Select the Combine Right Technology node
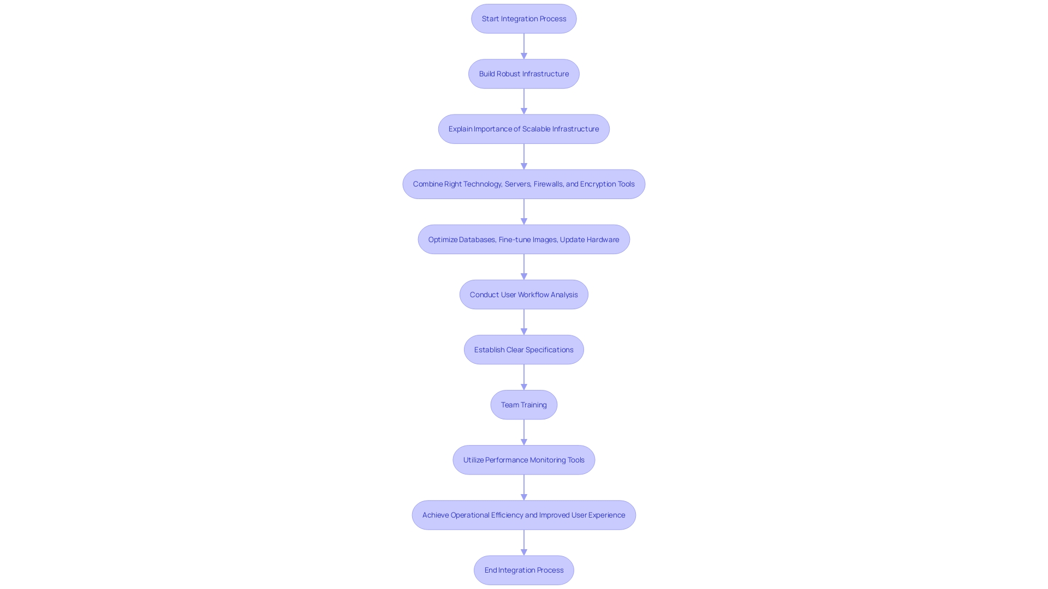The image size is (1048, 589). (524, 183)
